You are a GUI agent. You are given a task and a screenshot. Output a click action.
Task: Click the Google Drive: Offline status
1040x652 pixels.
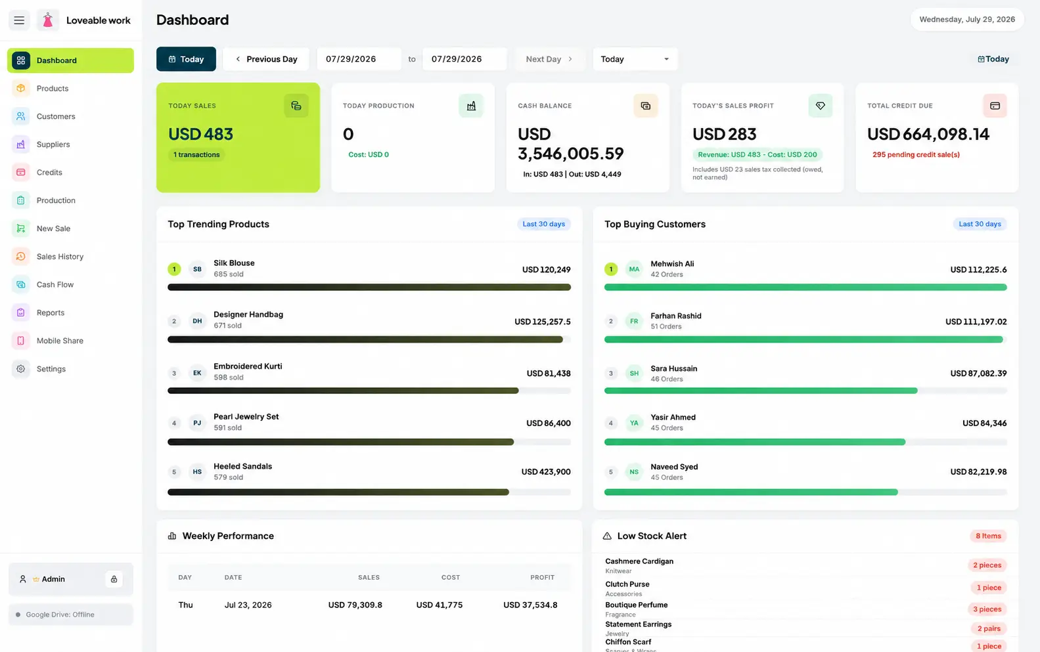70,615
